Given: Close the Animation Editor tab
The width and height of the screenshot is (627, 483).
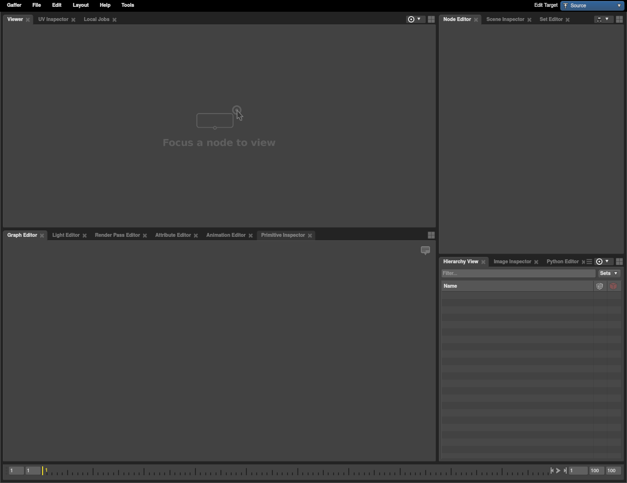Looking at the screenshot, I should pyautogui.click(x=251, y=235).
